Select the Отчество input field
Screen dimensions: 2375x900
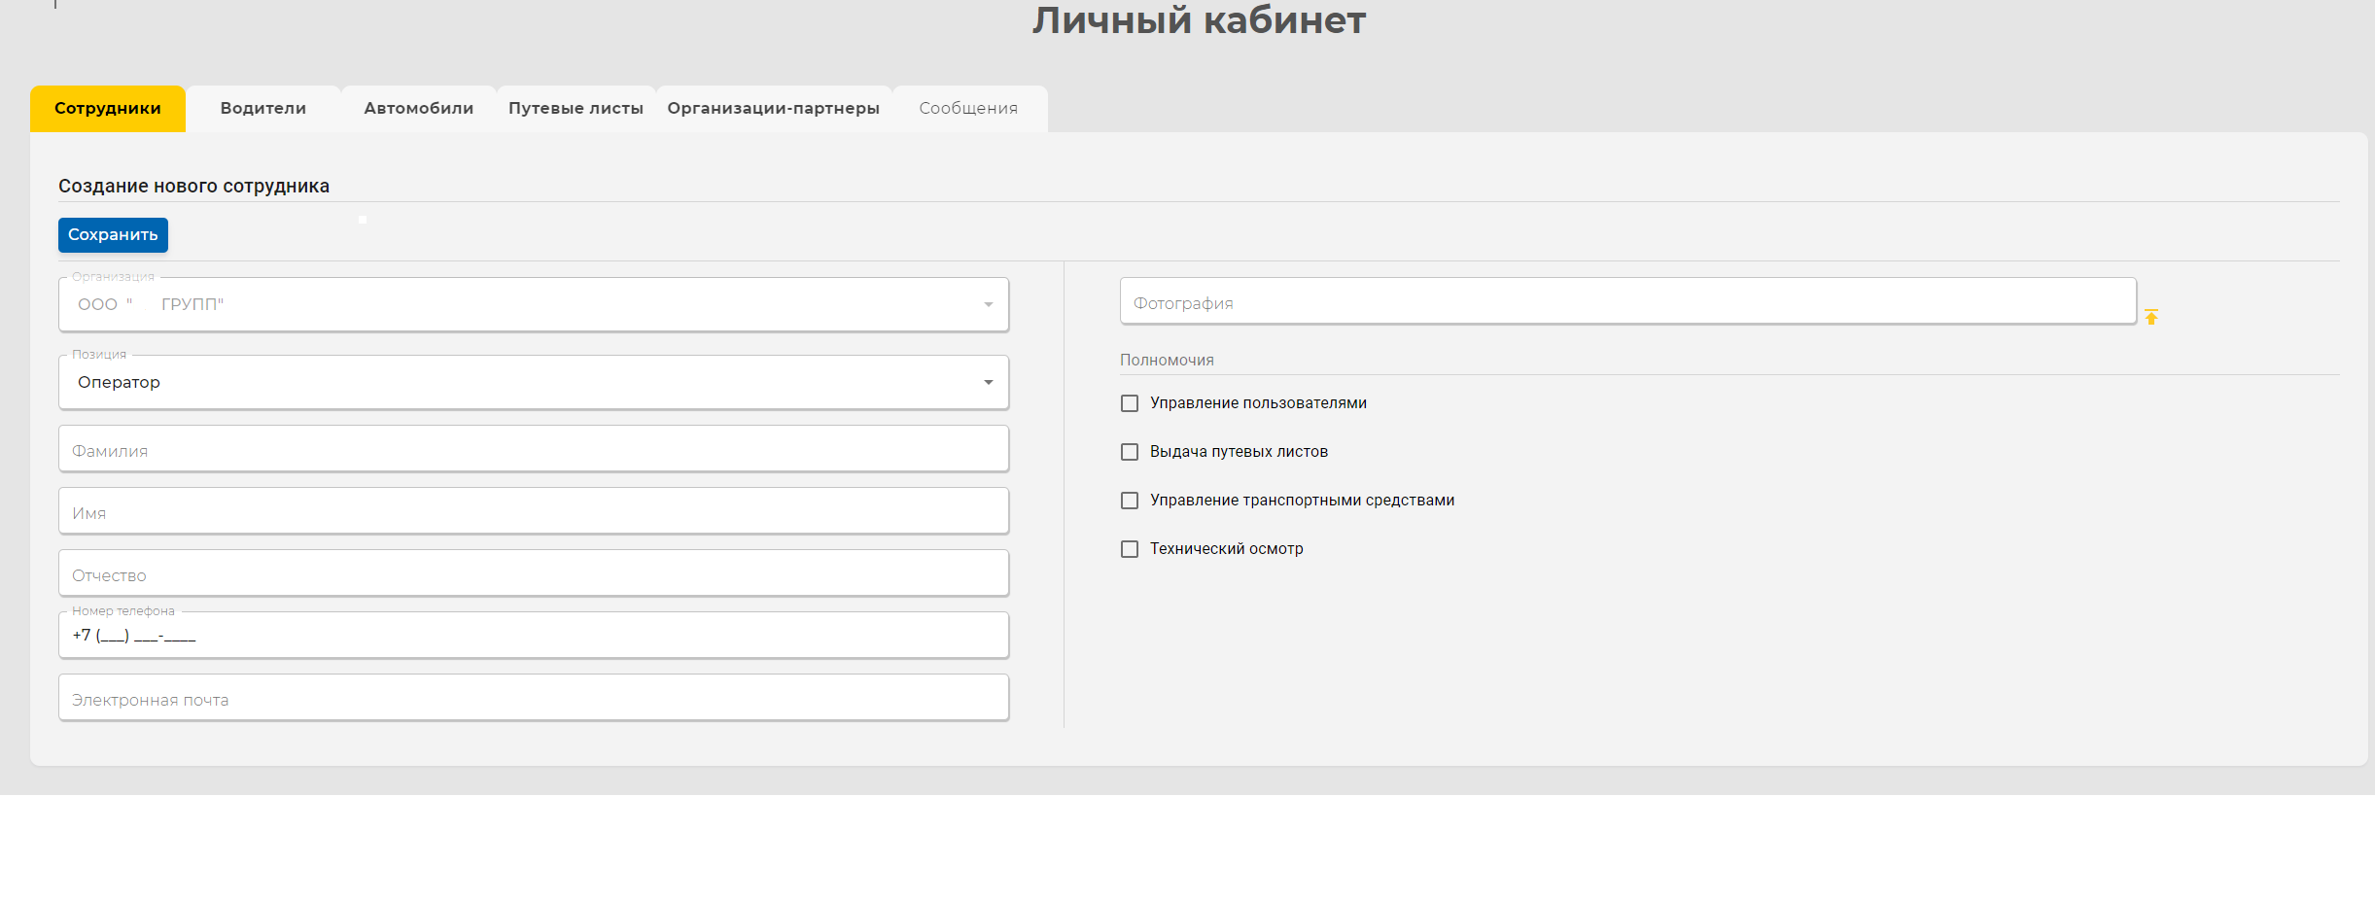point(534,573)
